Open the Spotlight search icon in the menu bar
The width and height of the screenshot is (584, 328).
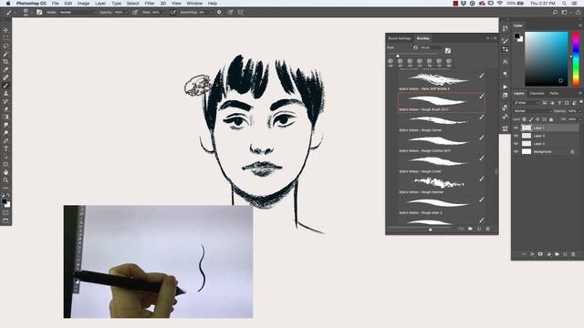[x=564, y=4]
